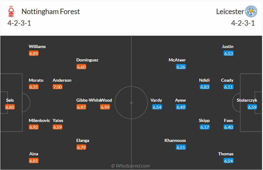Click Anderson's 7.00 rating badge
Screen dimensions: 263x170
point(57,87)
